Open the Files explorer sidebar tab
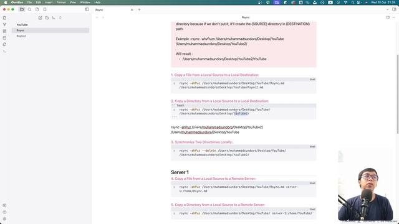Image resolution: width=399 pixels, height=224 pixels. click(22, 9)
